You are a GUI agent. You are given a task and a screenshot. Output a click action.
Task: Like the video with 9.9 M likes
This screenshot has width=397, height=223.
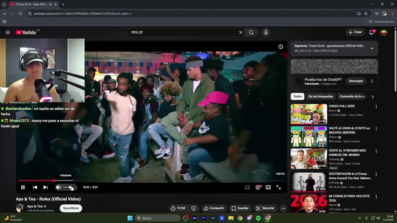[178, 208]
